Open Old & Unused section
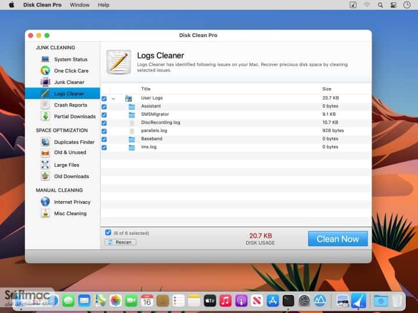This screenshot has width=418, height=313. click(x=70, y=152)
